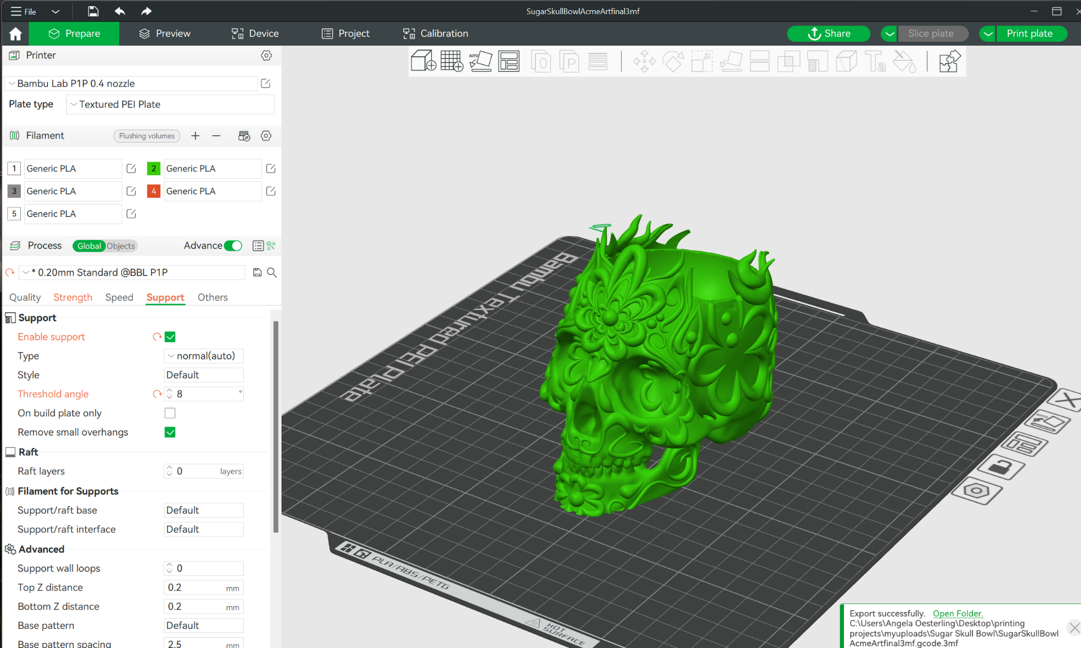1081x648 pixels.
Task: Click the Open Folder link
Action: click(958, 614)
